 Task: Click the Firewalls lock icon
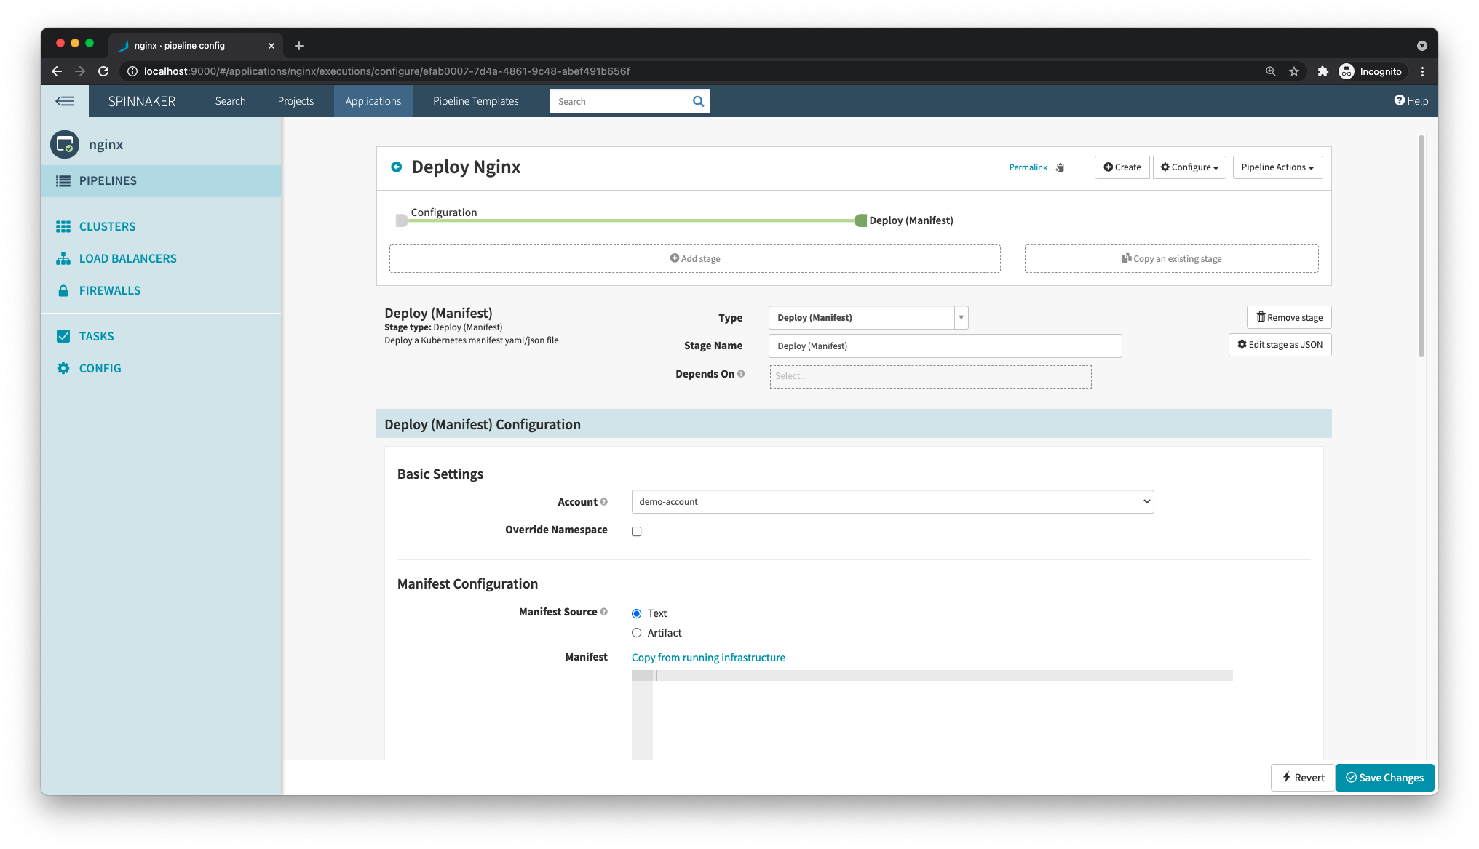[63, 290]
